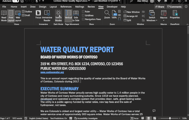
Task: Toggle Focus in the status bar
Action: click(x=134, y=118)
